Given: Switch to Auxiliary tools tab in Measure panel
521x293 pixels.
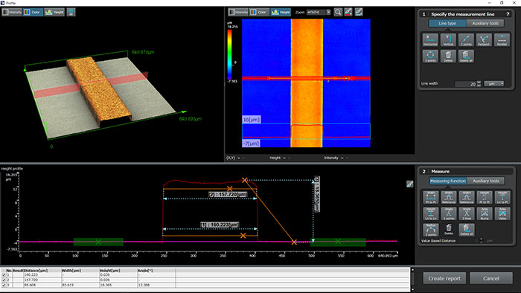Looking at the screenshot, I should (486, 181).
